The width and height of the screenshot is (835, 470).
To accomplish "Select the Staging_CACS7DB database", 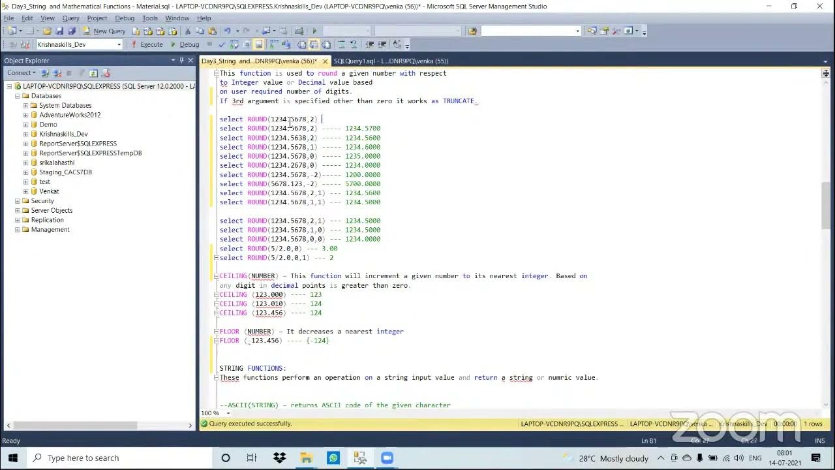I will tap(65, 172).
